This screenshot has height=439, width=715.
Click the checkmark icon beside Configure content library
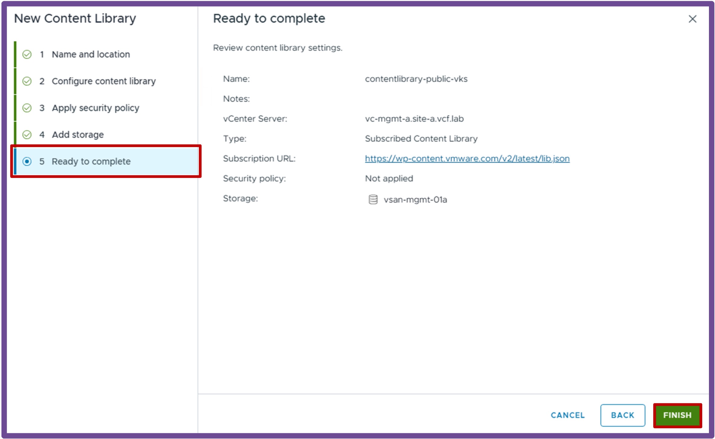pos(27,81)
